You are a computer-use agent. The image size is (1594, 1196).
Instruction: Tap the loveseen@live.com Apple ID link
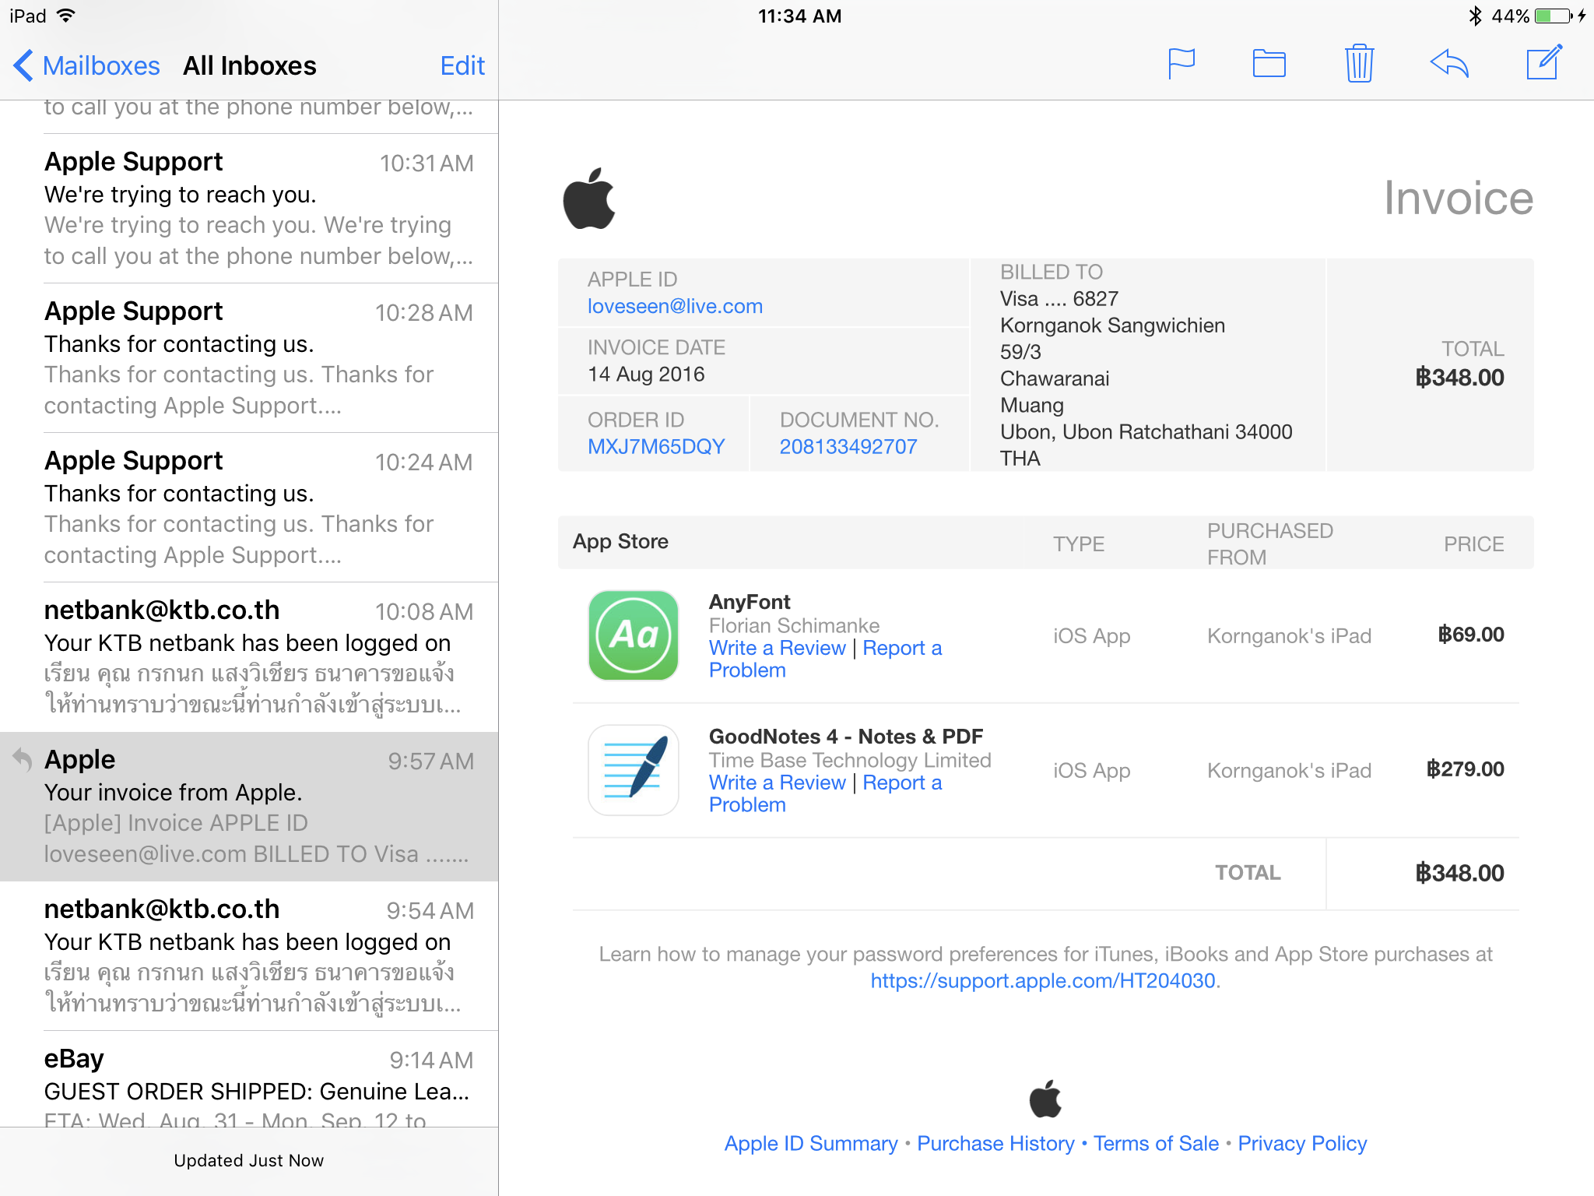point(675,306)
